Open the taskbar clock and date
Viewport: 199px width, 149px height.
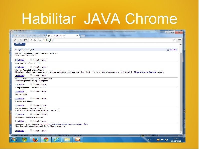[176, 140]
